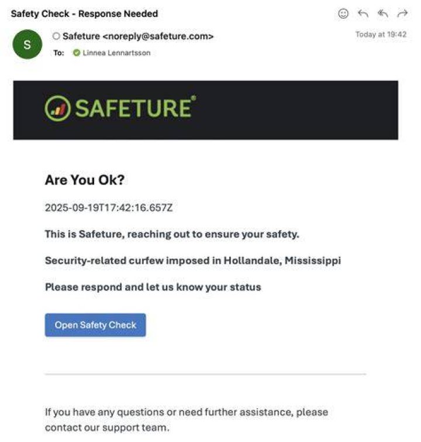The width and height of the screenshot is (421, 442).
Task: Select the 2025-09-19T17:42:16.657Z timestamp text
Action: tap(109, 208)
